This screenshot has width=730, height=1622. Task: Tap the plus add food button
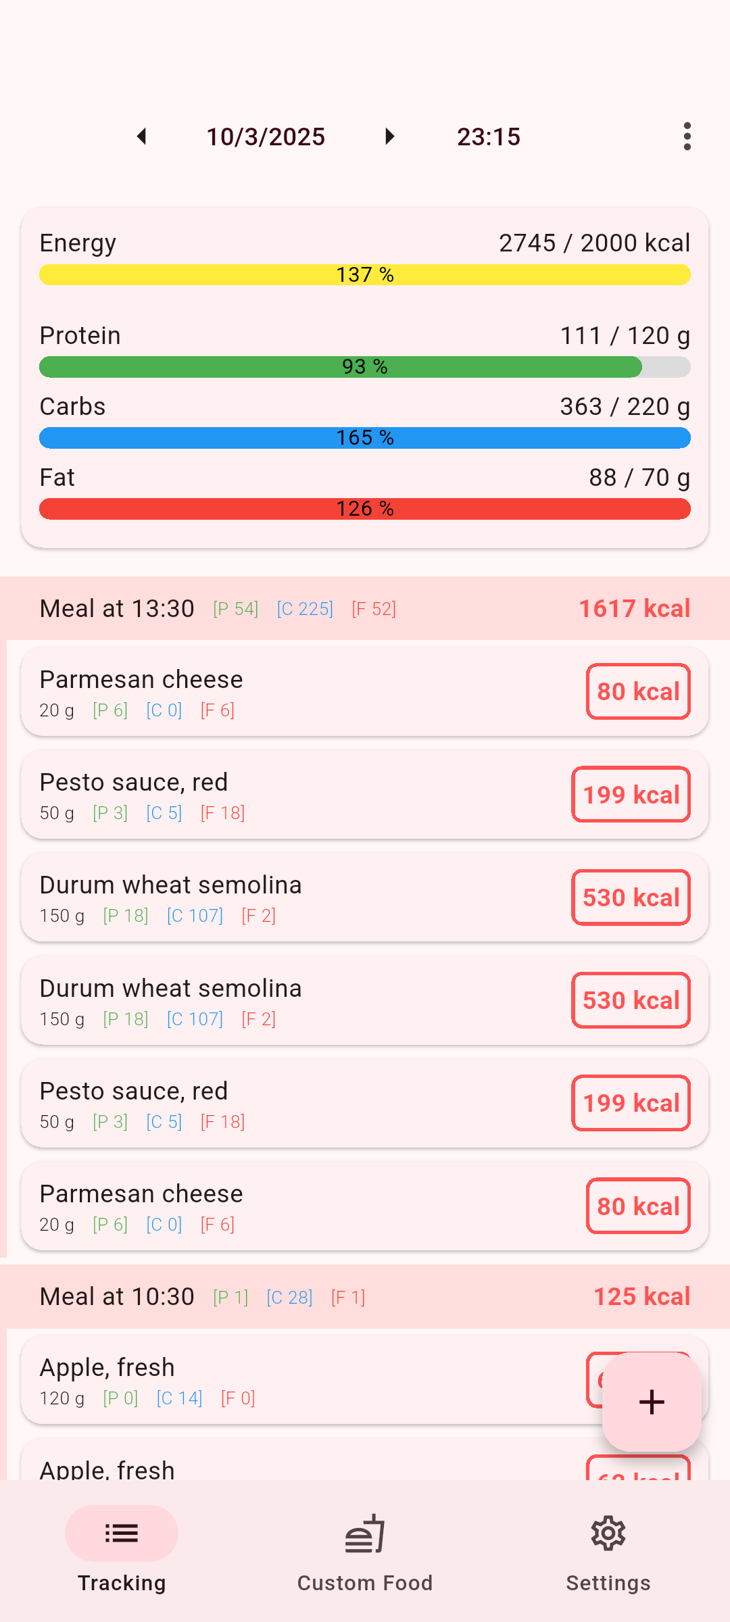(652, 1402)
